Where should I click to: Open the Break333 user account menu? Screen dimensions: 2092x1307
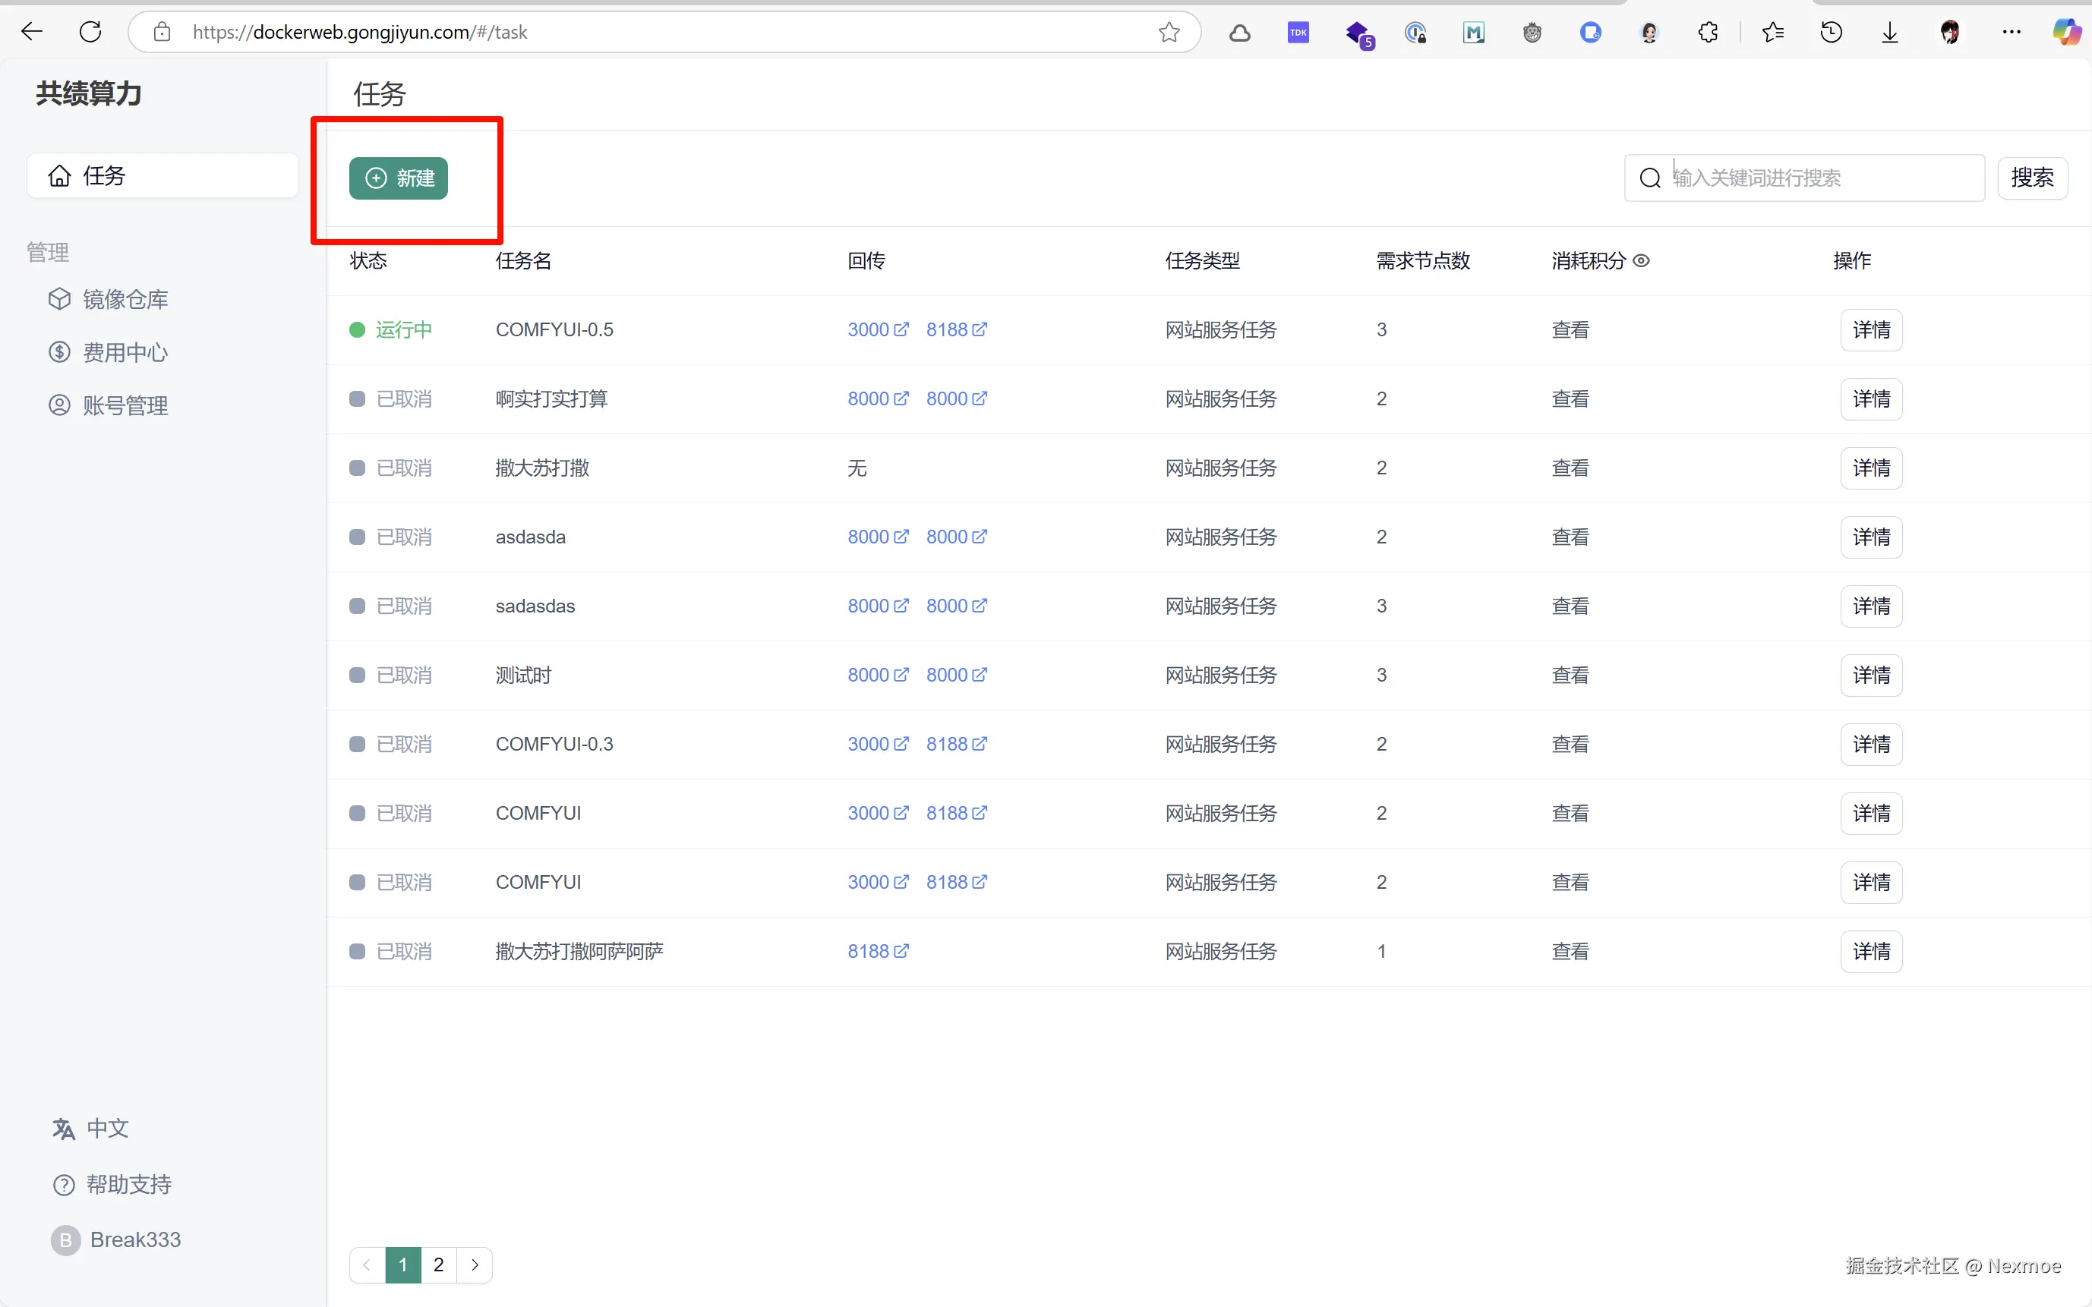click(134, 1239)
